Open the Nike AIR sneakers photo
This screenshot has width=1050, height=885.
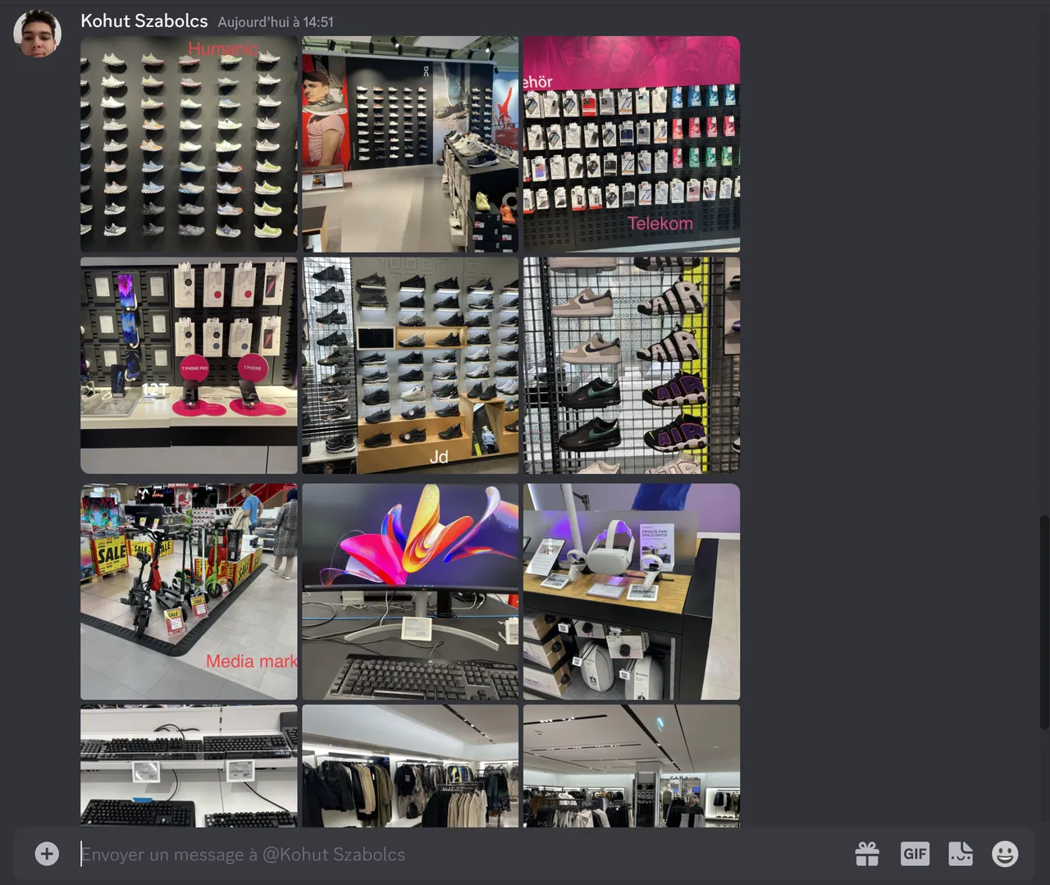coord(632,366)
